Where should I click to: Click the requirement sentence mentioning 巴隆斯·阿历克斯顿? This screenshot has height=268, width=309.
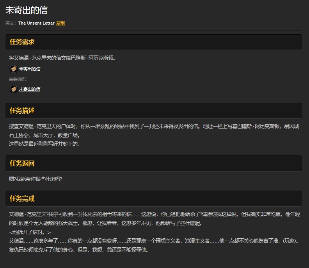62,58
